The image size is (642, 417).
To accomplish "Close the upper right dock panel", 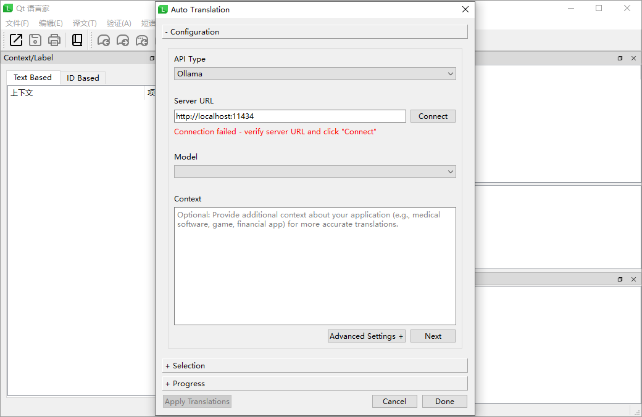I will [x=633, y=58].
